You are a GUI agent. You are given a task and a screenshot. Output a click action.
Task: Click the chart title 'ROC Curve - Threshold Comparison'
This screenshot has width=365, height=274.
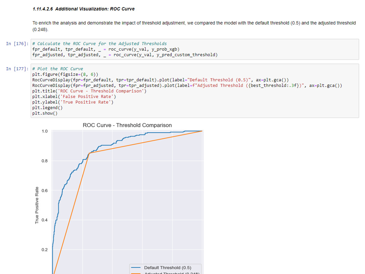(127, 125)
